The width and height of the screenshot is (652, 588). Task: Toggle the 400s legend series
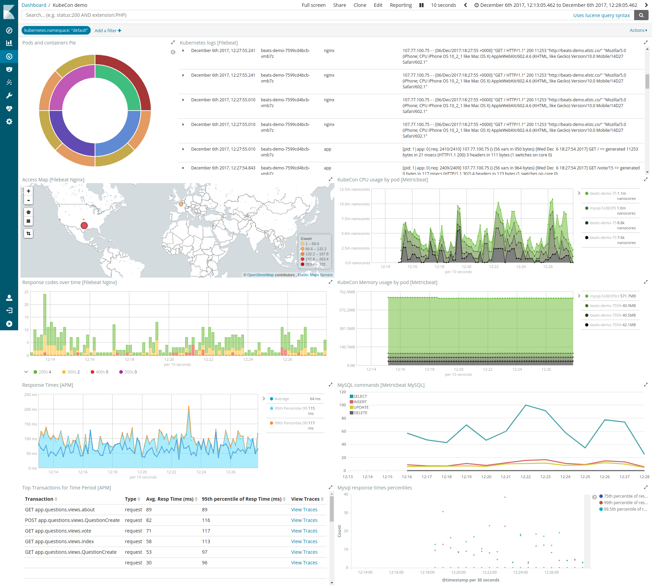click(99, 372)
